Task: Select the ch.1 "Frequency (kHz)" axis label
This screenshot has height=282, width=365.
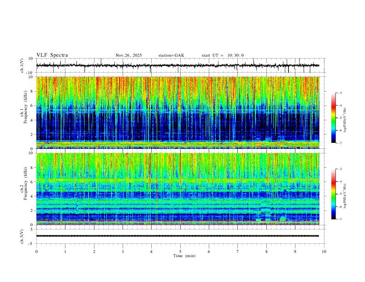Action: (25, 107)
